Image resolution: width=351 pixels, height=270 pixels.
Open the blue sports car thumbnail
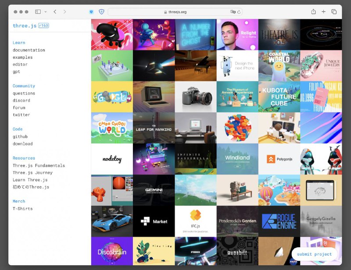[112, 221]
